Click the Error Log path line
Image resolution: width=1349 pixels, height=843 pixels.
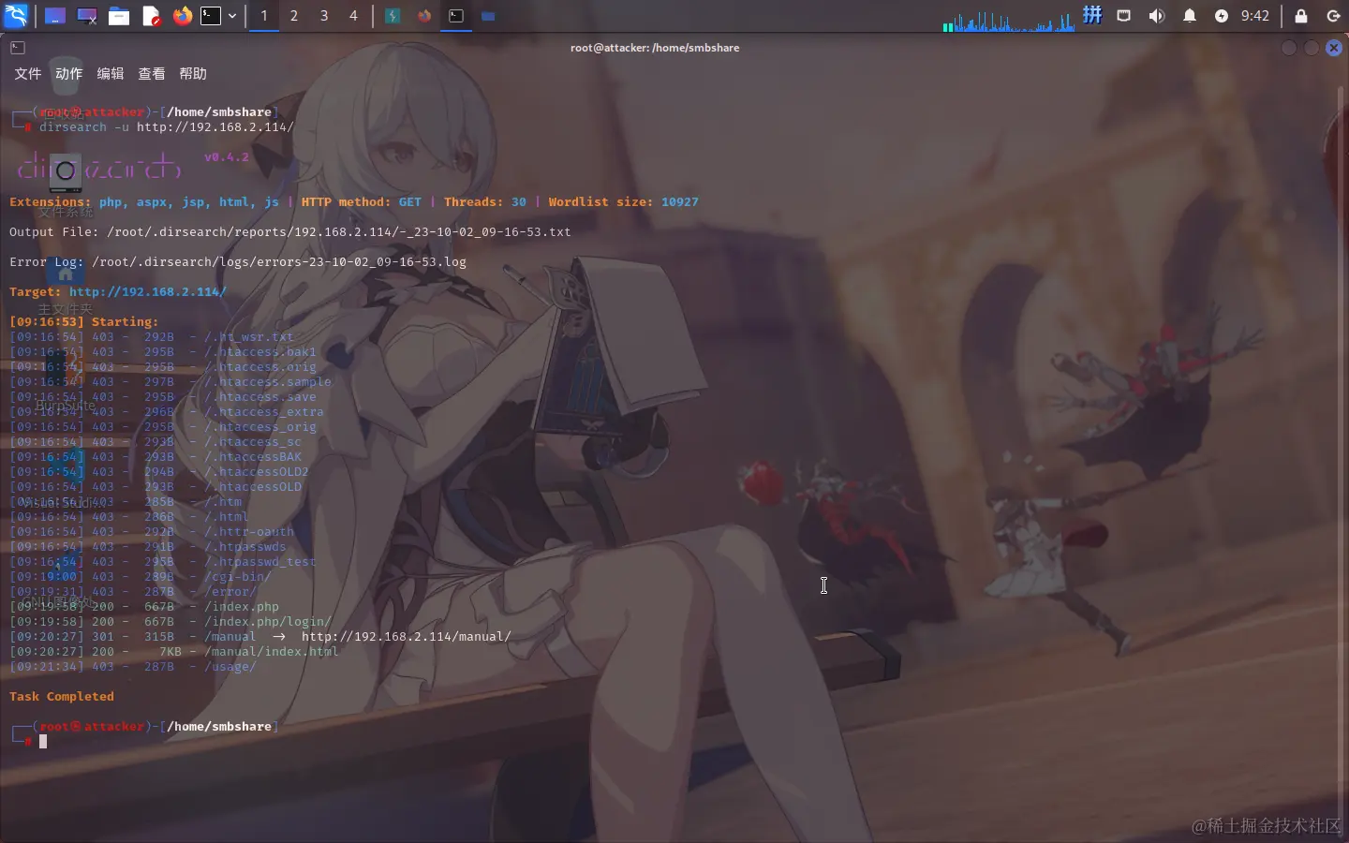(x=238, y=262)
